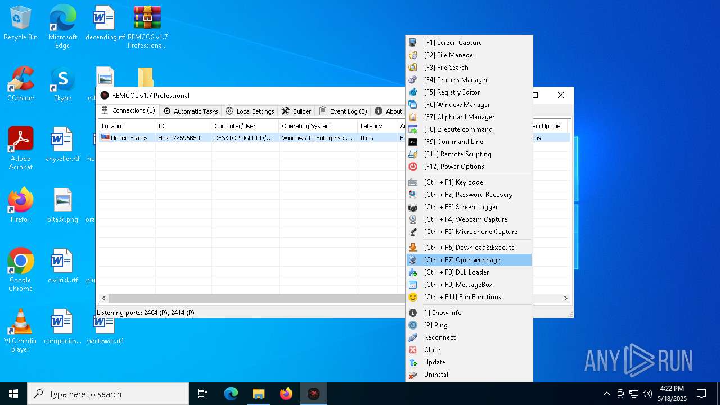The height and width of the screenshot is (405, 720).
Task: Click the Execute command icon
Action: (x=413, y=129)
